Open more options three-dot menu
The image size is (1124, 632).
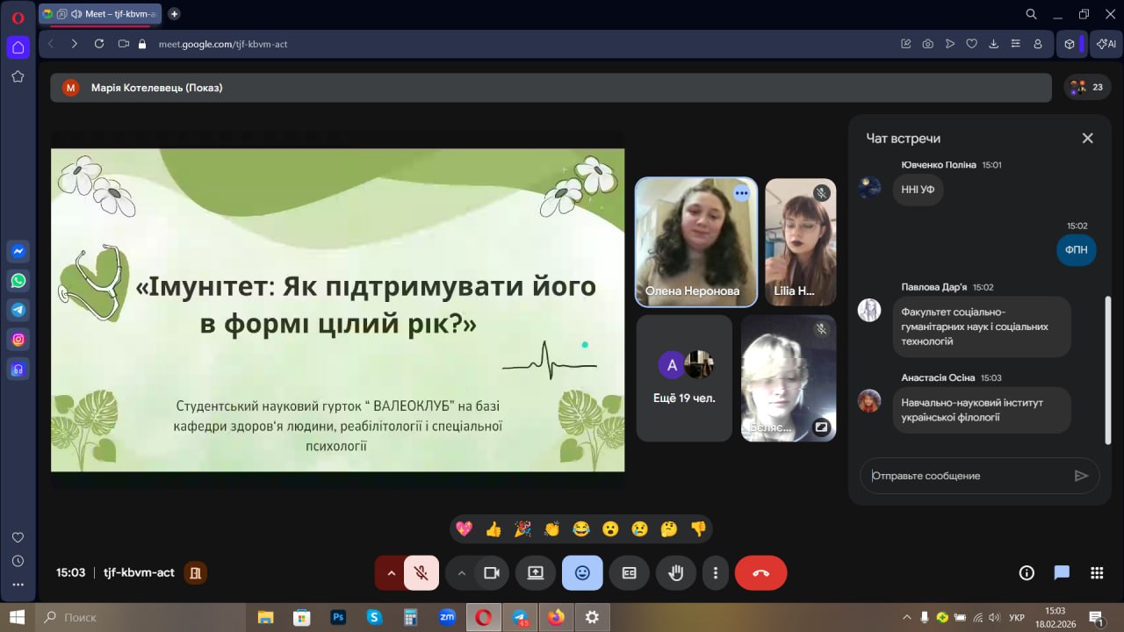click(x=716, y=573)
